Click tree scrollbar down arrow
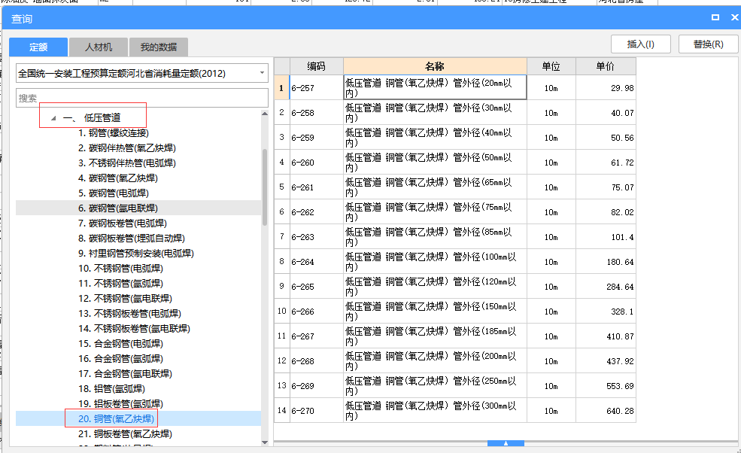Viewport: 741px width, 453px height. click(265, 442)
